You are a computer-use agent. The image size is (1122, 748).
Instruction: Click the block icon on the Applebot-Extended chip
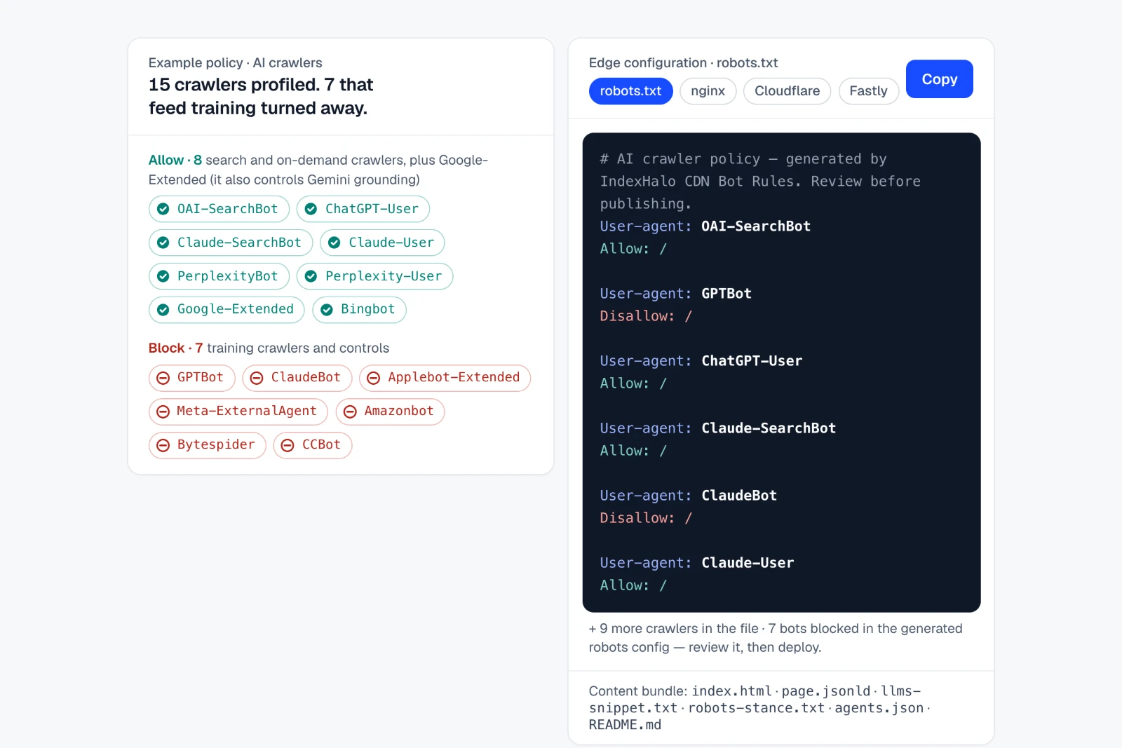click(374, 378)
